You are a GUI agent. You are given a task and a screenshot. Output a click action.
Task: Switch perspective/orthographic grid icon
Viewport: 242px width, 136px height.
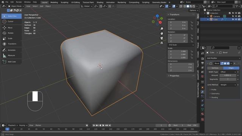pyautogui.click(x=161, y=43)
